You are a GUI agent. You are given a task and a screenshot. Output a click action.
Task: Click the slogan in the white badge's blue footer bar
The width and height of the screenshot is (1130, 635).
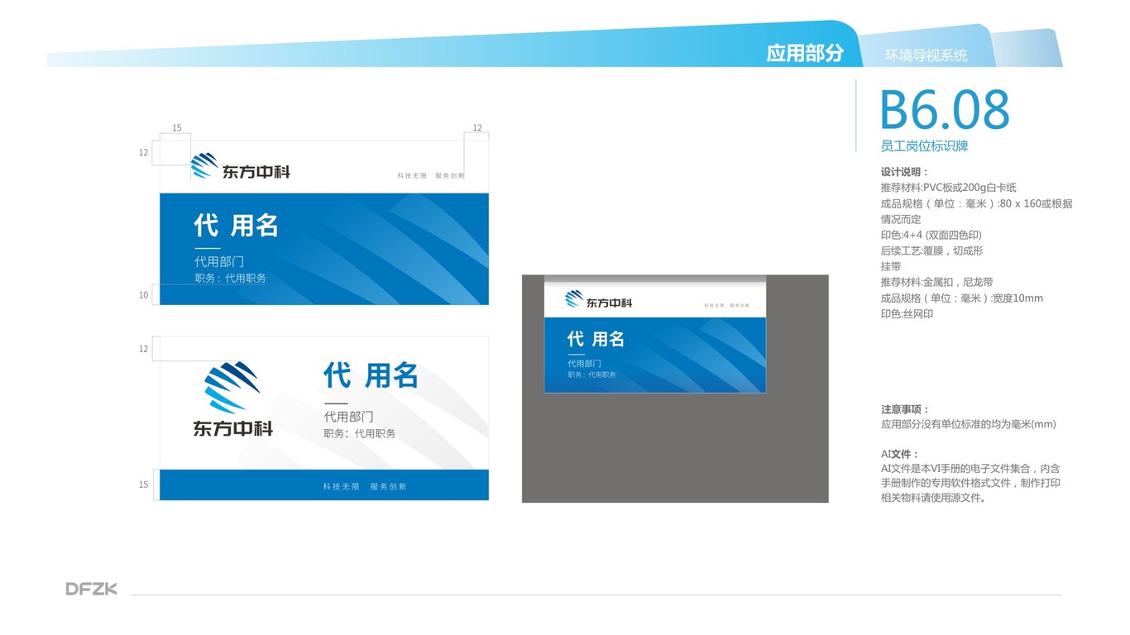365,486
